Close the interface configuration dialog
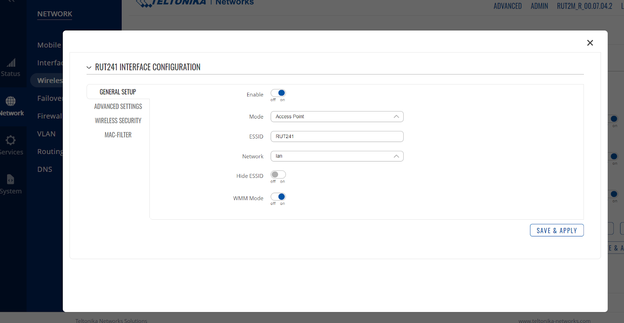Screen dimensions: 624x323 tap(590, 43)
